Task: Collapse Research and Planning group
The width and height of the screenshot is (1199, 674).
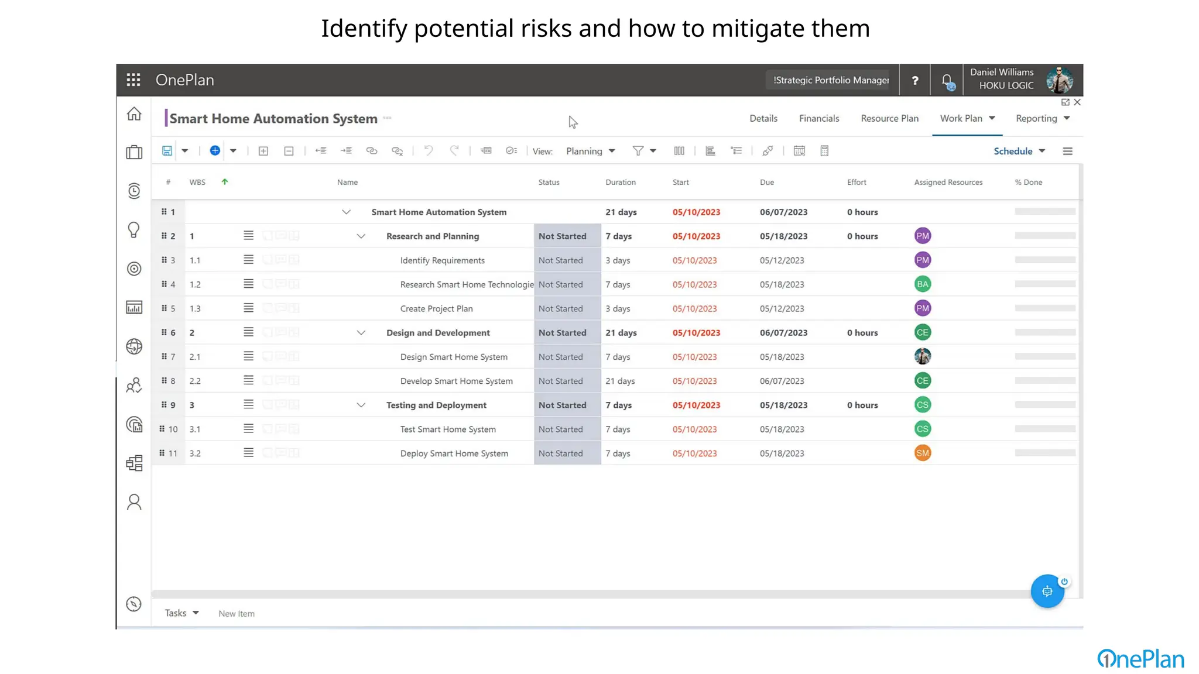Action: coord(361,236)
